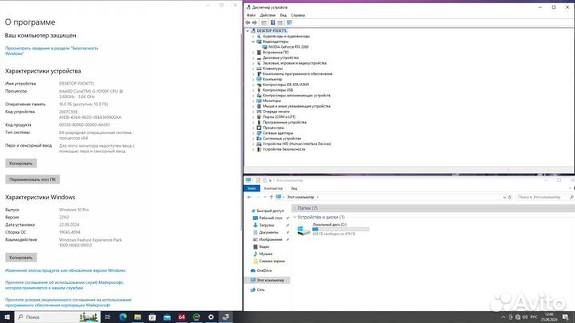
Task: Expand Контроллеры USB category
Action: (x=253, y=90)
